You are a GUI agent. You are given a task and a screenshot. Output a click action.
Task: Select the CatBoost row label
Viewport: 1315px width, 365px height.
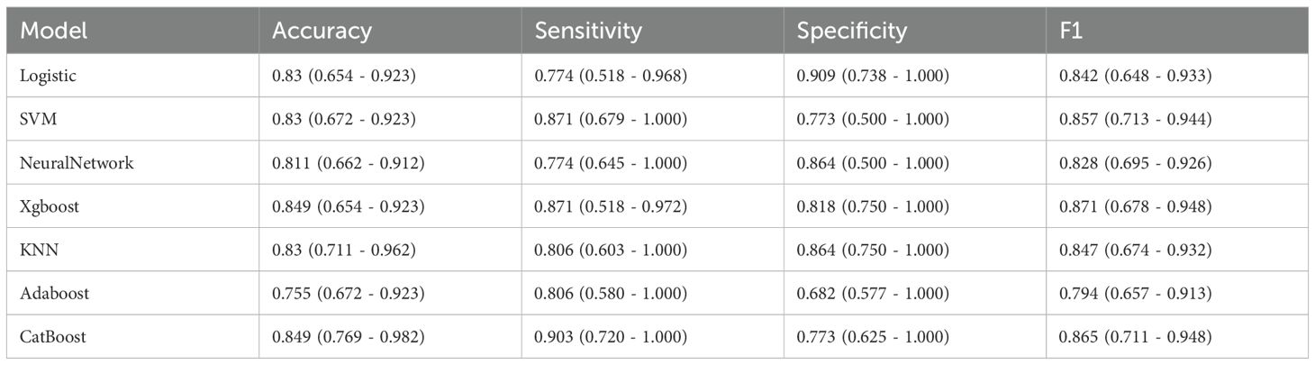click(x=53, y=336)
